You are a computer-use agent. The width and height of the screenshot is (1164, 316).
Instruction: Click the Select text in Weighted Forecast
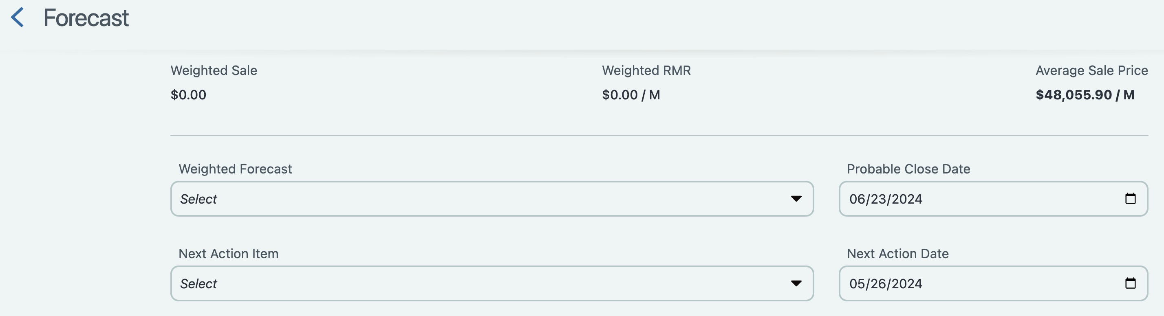point(198,199)
